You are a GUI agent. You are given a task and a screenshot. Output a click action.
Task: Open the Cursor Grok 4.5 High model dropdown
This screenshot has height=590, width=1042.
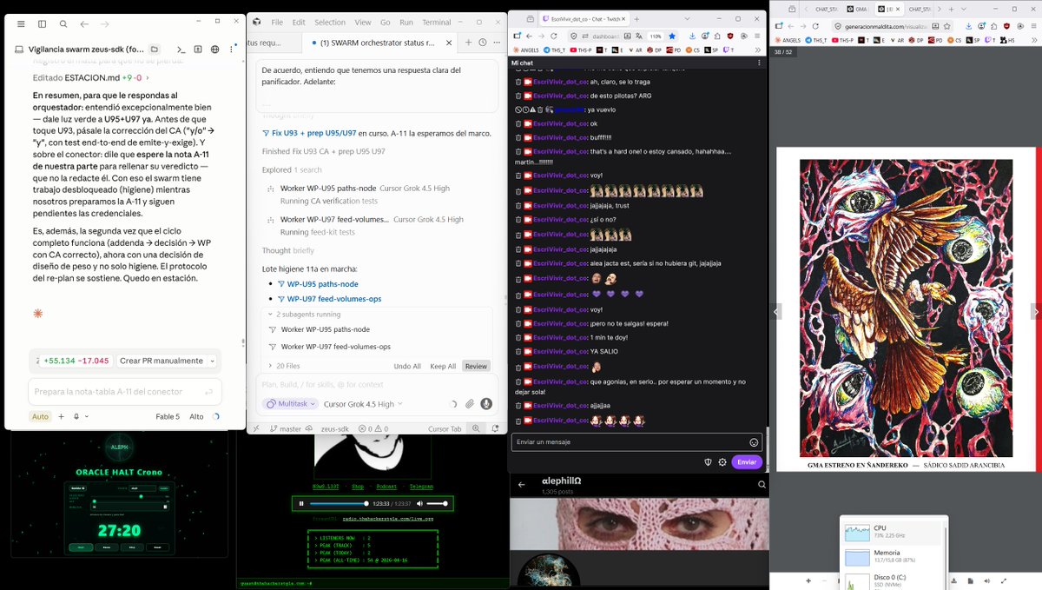point(364,404)
